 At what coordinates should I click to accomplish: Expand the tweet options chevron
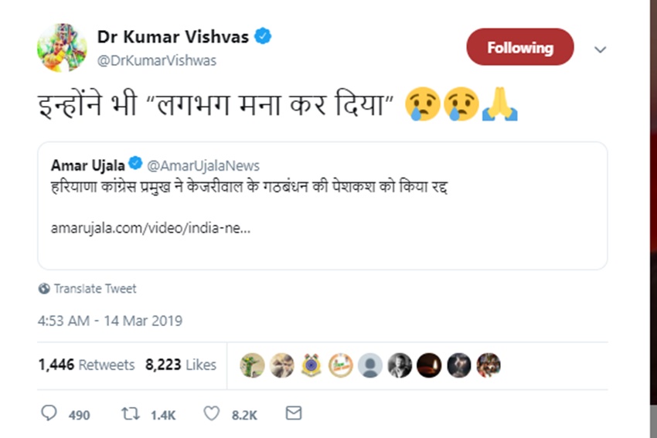pos(600,49)
